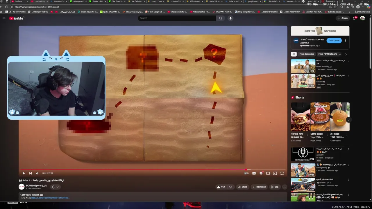Click the browser address bar URL

tap(37, 7)
